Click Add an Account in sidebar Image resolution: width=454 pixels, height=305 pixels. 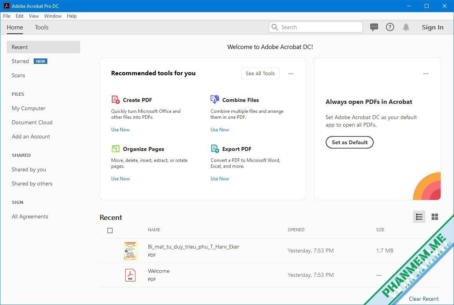(x=31, y=136)
